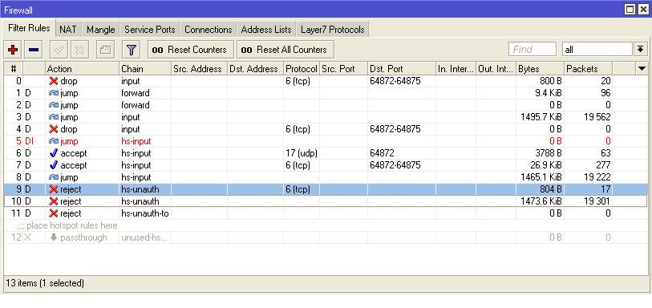Click the red jump icon in rule 5
This screenshot has width=652, height=308.
click(x=53, y=141)
